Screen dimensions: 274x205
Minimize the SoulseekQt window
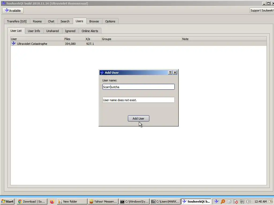pyautogui.click(x=264, y=3)
